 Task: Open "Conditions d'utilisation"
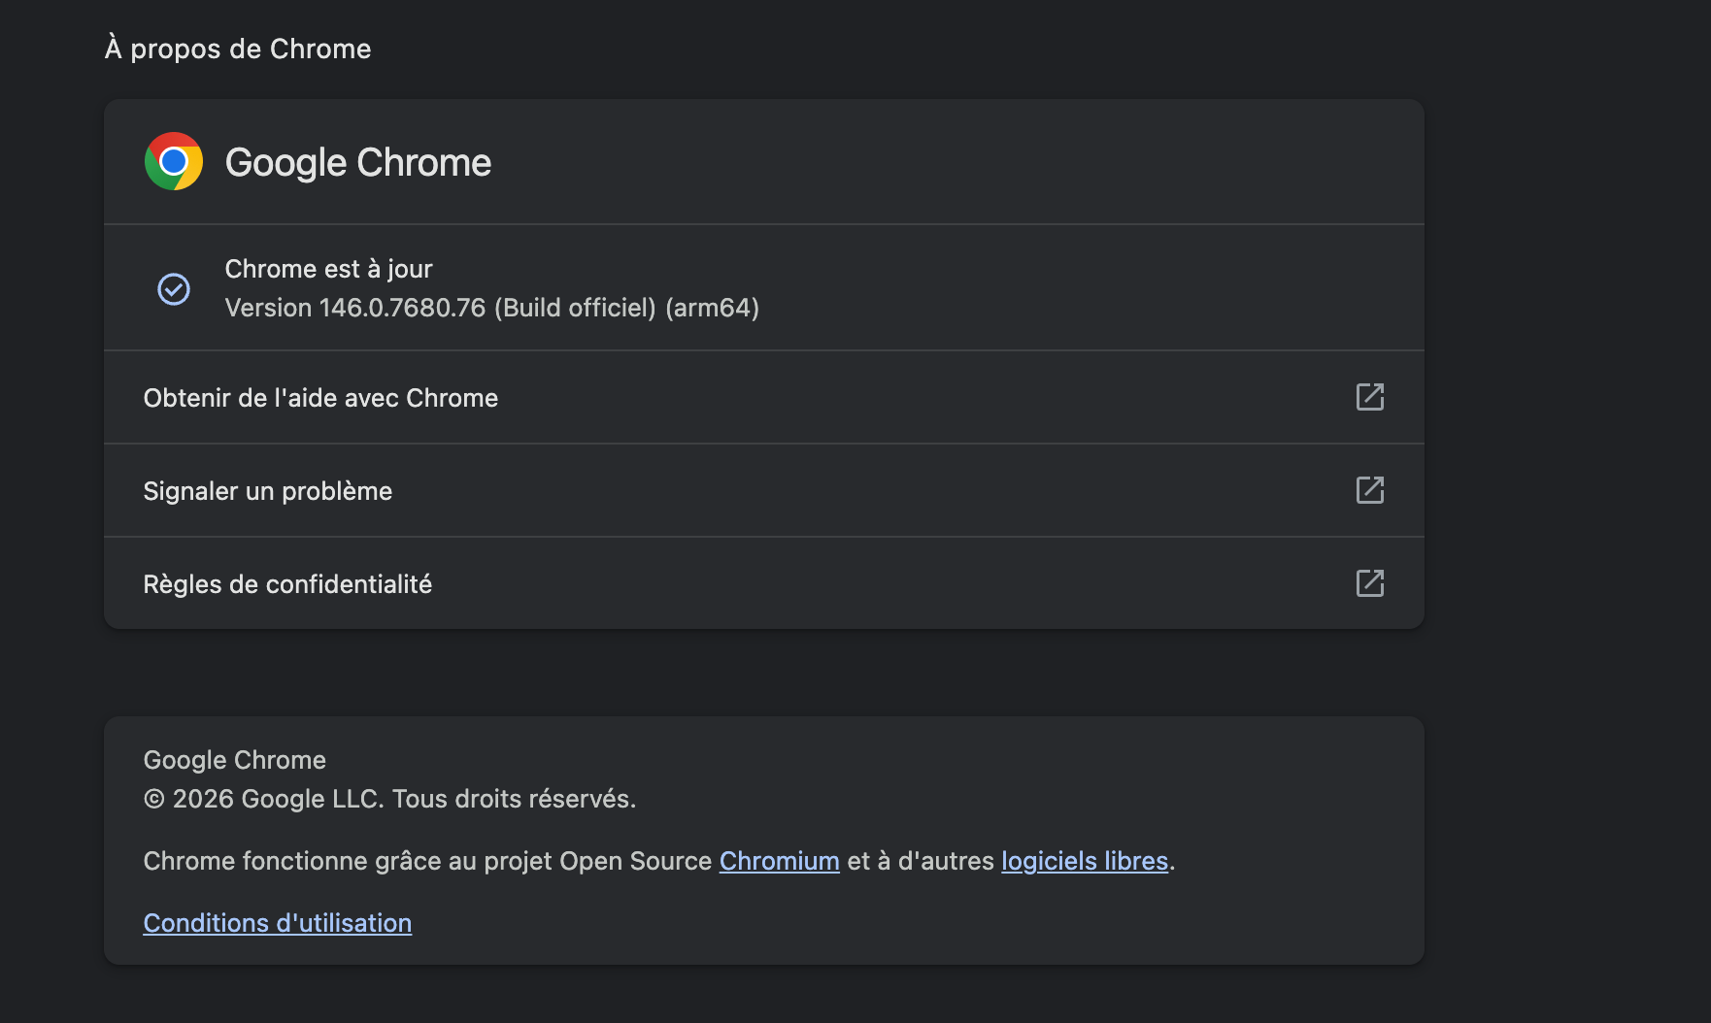[x=278, y=923]
